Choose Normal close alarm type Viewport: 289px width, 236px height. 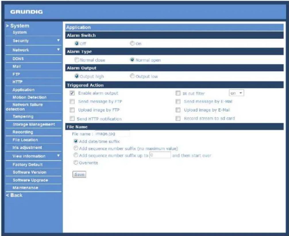pyautogui.click(x=77, y=60)
